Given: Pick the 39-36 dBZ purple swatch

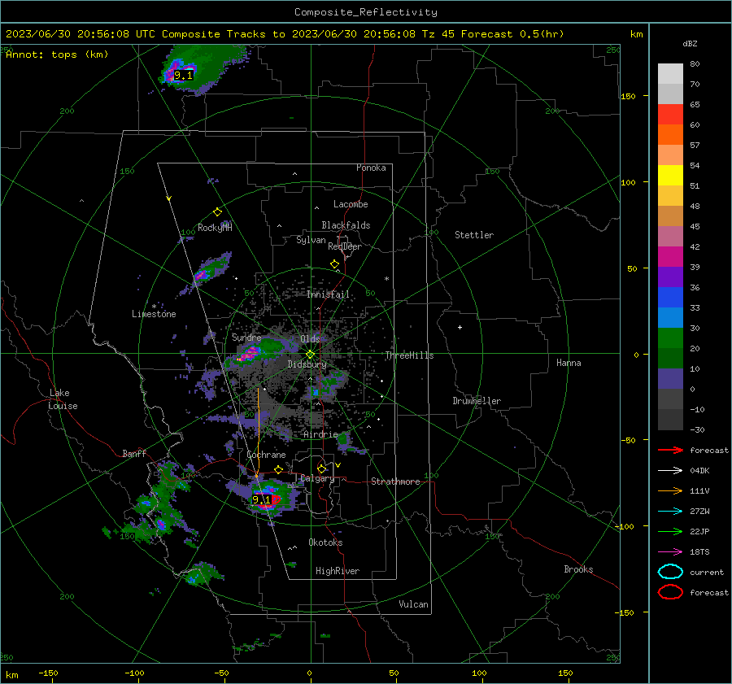Looking at the screenshot, I should (x=670, y=277).
